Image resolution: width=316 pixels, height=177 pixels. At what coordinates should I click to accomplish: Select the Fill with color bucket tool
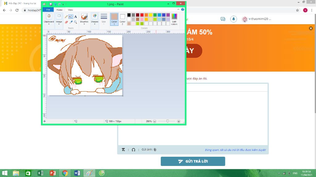[x=71, y=17]
